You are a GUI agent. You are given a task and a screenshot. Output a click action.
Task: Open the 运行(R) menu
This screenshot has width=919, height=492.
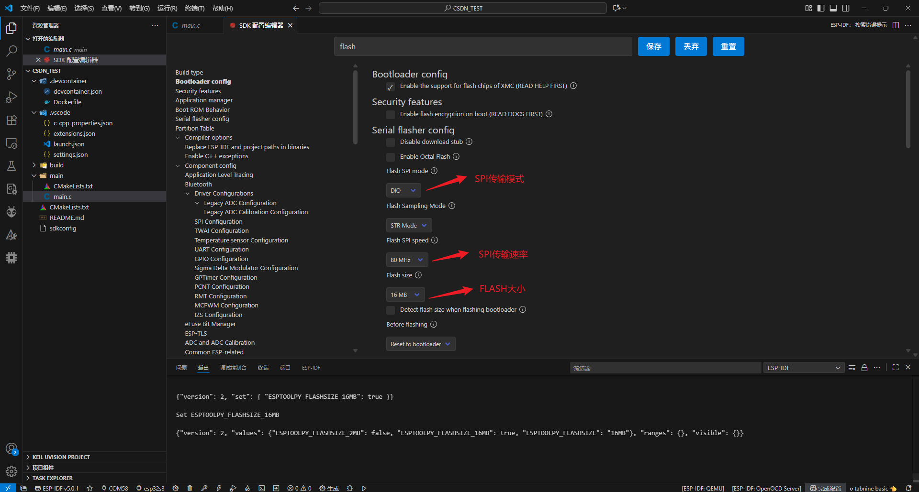(168, 8)
